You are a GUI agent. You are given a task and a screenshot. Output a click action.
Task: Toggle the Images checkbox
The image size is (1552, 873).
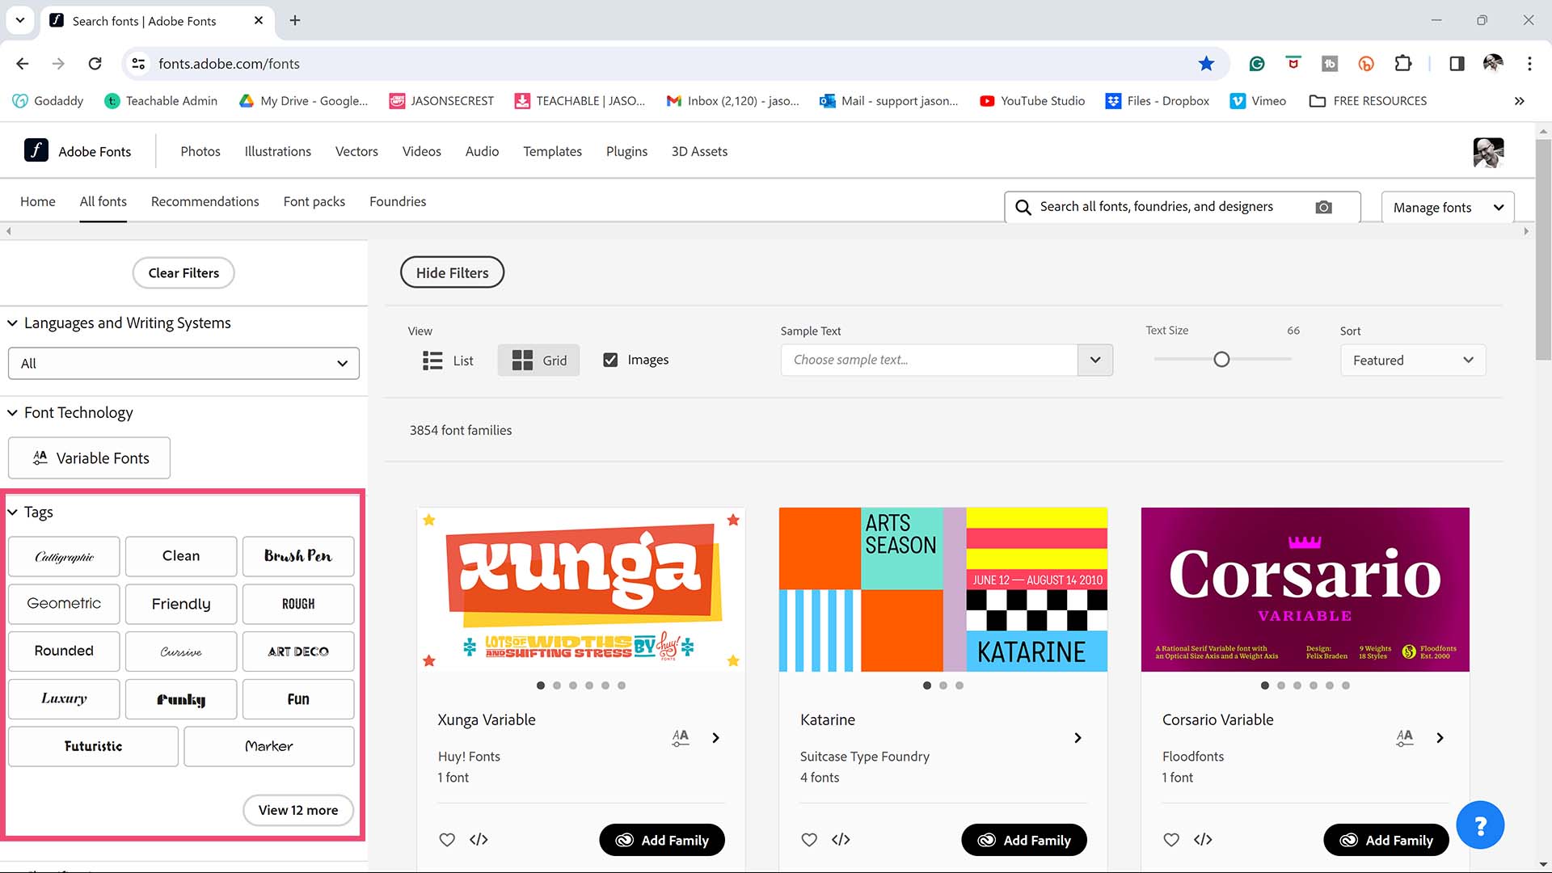[610, 360]
